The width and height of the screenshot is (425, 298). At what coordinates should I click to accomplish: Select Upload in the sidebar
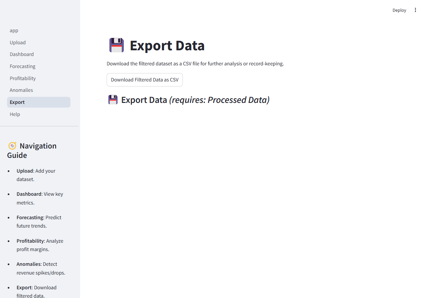pyautogui.click(x=17, y=42)
